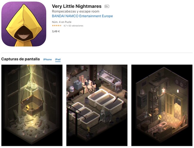Click the Rompecabezas y escape room subtitle
This screenshot has height=148, width=194.
[x=76, y=11]
